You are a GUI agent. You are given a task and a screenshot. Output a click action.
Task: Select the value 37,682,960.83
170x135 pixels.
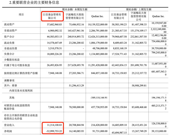[54, 25]
